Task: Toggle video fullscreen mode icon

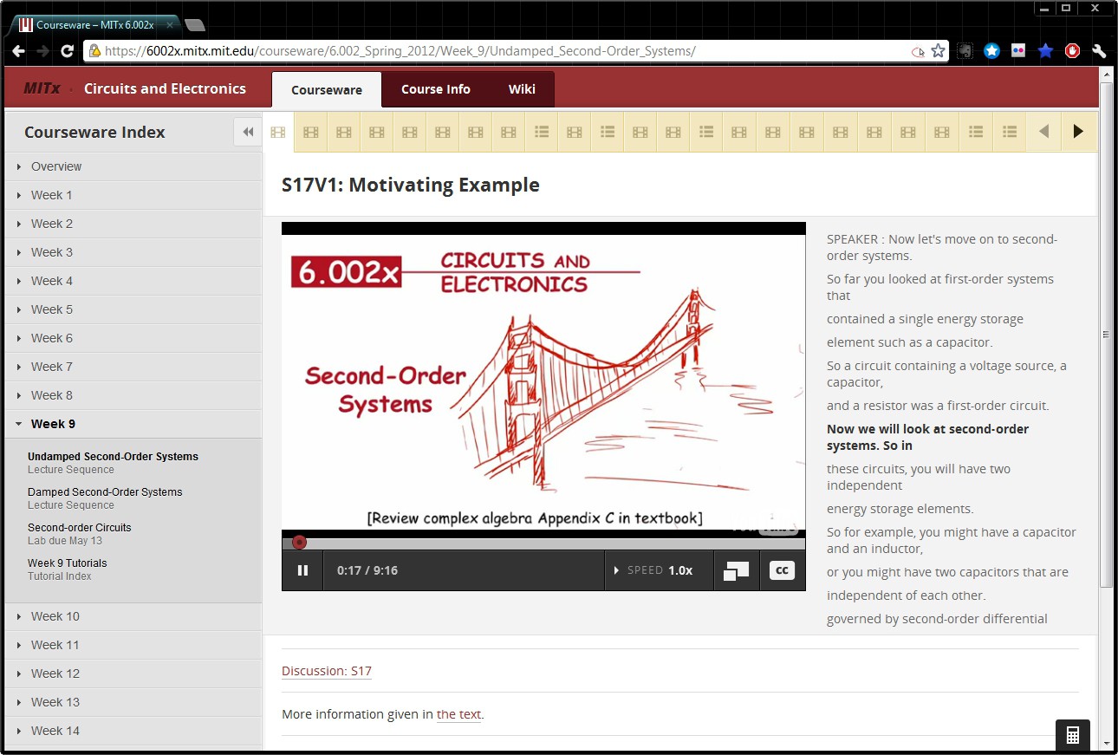Action: [736, 571]
